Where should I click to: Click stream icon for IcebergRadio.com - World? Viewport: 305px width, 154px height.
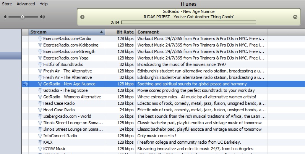(x=40, y=116)
